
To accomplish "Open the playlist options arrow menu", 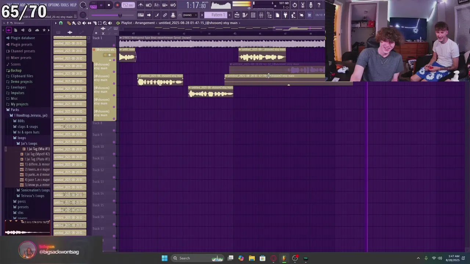I will pos(56,23).
